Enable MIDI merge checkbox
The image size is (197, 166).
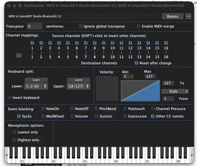point(139,26)
